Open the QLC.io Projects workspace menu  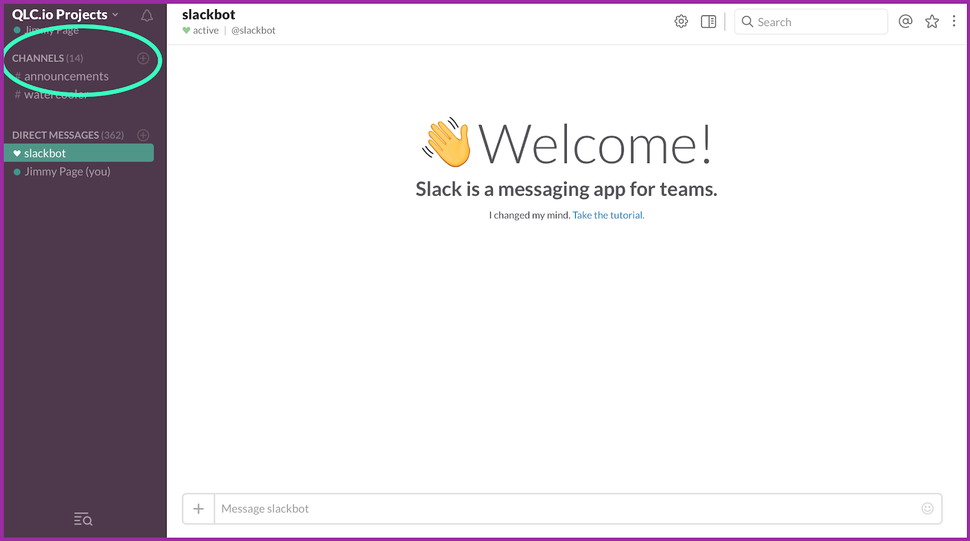point(65,15)
